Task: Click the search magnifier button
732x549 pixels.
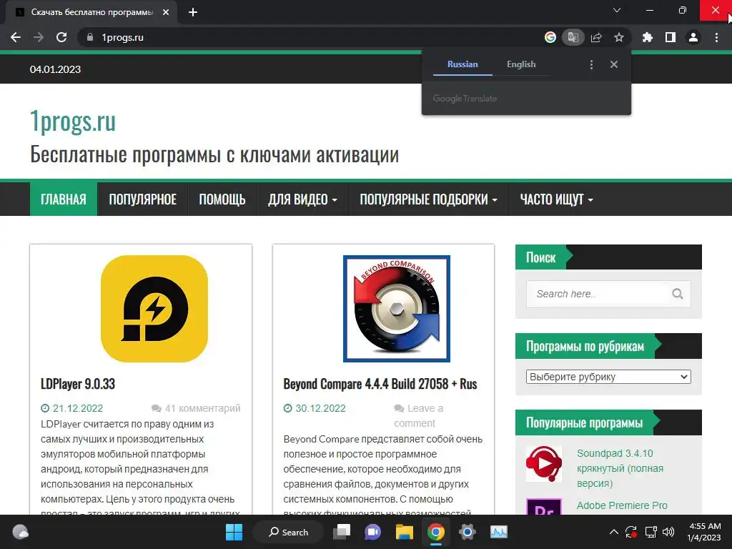Action: [x=678, y=294]
